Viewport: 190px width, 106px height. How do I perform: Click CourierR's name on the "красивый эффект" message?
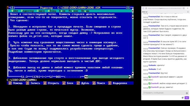point(155,77)
